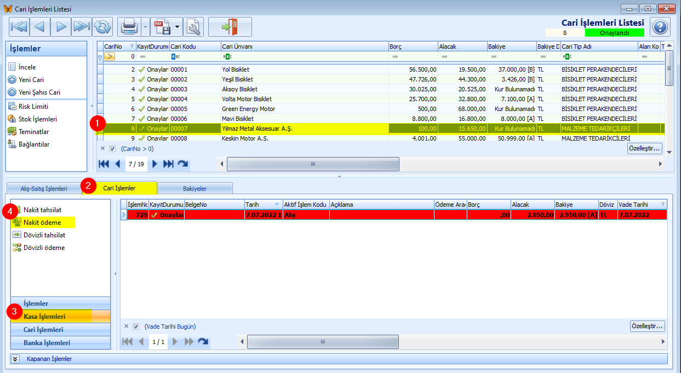The height and width of the screenshot is (373, 681).
Task: Click the Yeni Cari plus icon
Action: point(13,79)
